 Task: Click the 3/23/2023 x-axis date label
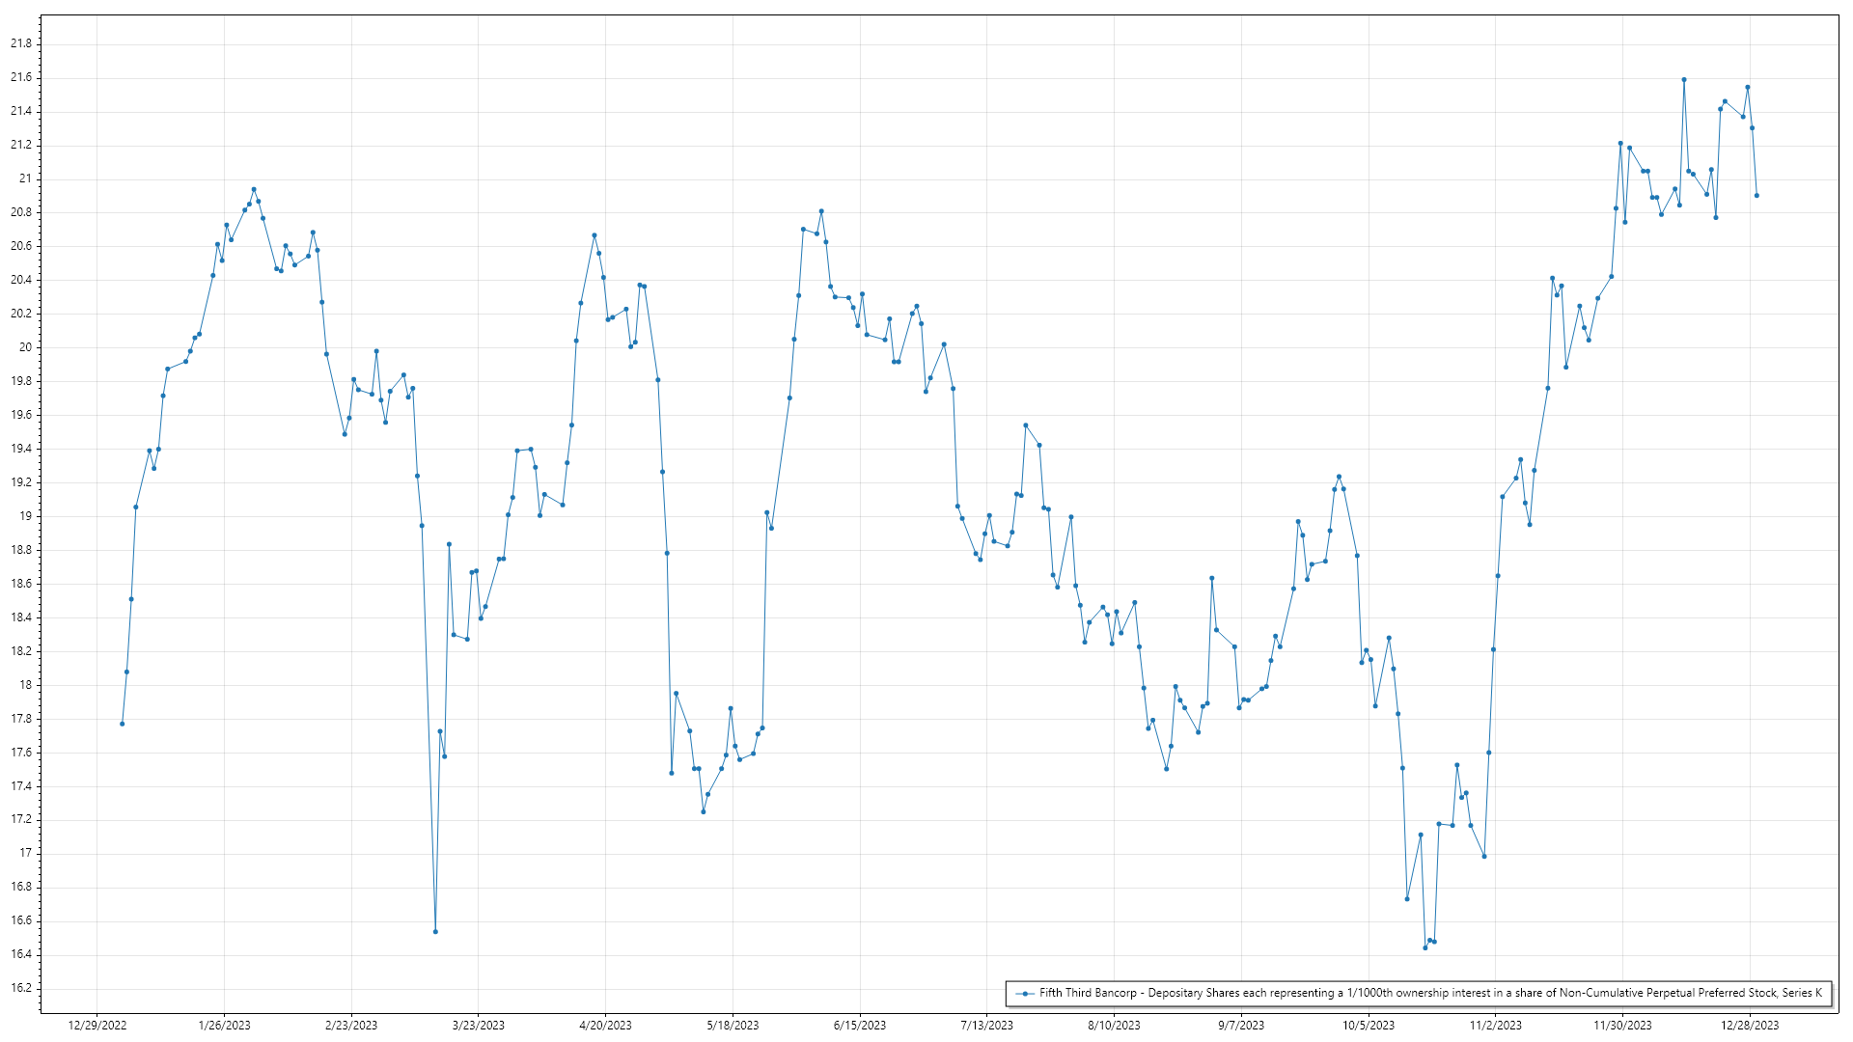[479, 1026]
